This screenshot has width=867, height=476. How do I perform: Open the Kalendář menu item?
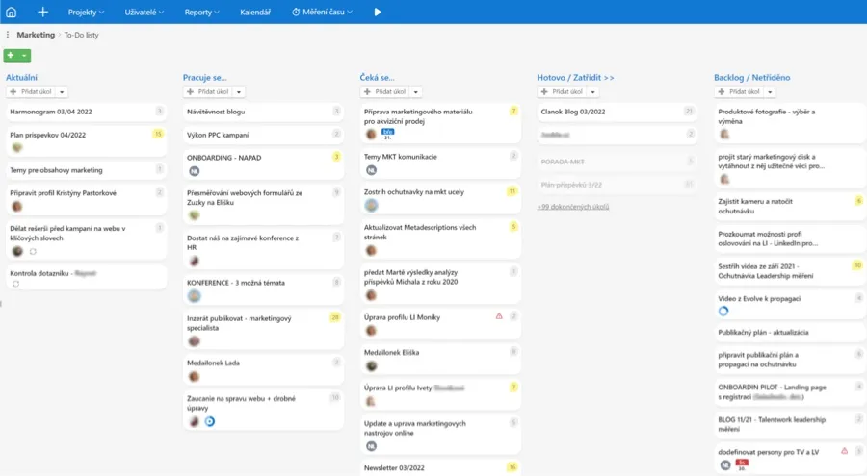[255, 12]
